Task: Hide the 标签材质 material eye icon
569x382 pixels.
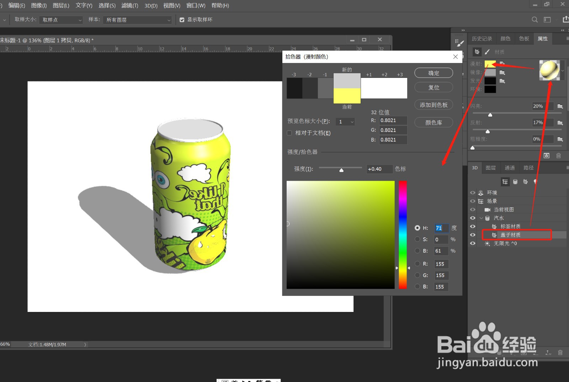Action: coord(473,226)
